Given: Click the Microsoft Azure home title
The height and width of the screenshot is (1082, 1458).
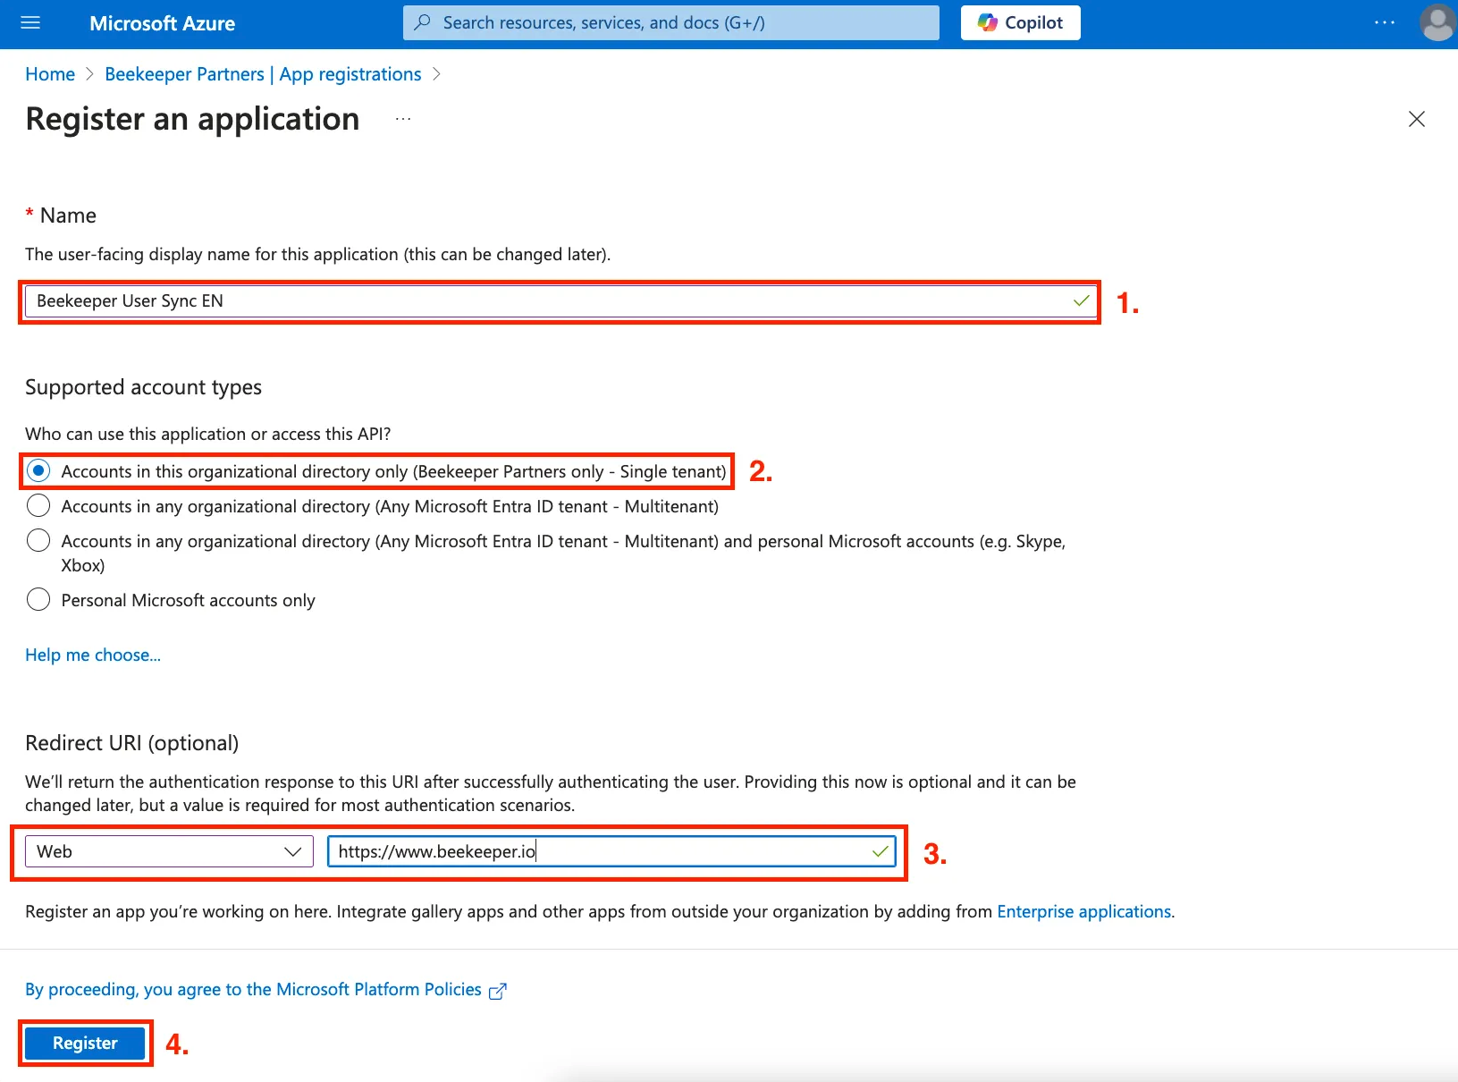Looking at the screenshot, I should pyautogui.click(x=163, y=23).
